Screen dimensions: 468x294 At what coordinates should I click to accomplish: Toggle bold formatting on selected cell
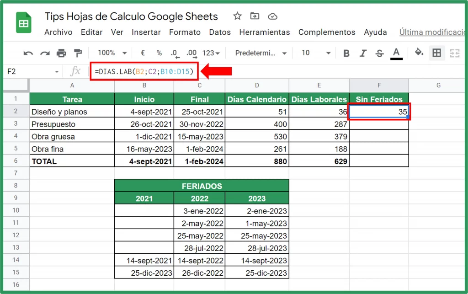(x=346, y=53)
